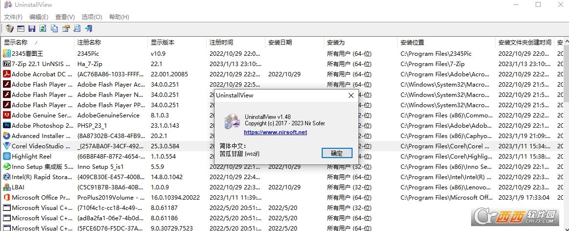Click registry name cell Ha_7-Zip

90,64
